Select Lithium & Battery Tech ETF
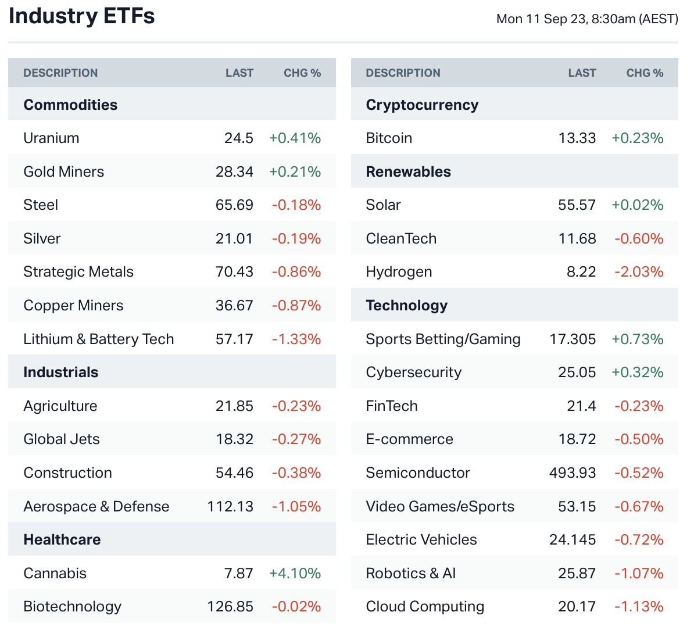 [x=98, y=339]
